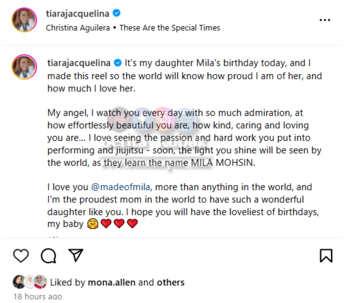Open "These Are the Special Times" song
Screen dimensions: 345x303
[170, 28]
